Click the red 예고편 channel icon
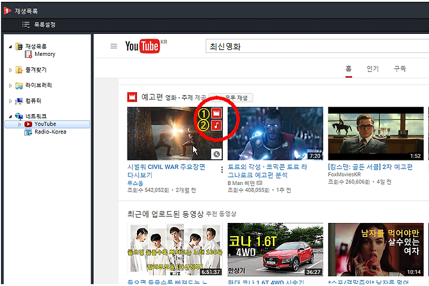The width and height of the screenshot is (429, 286). tap(132, 97)
